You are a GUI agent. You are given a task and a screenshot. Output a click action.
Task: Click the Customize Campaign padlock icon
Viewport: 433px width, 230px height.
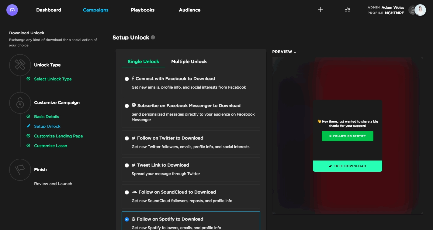pyautogui.click(x=20, y=103)
